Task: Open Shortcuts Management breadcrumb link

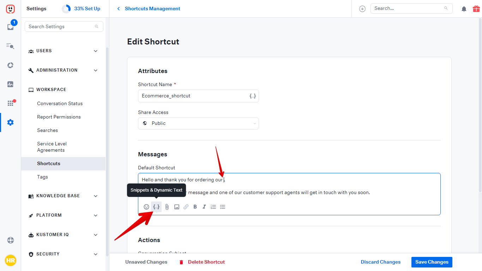Action: pos(152,8)
